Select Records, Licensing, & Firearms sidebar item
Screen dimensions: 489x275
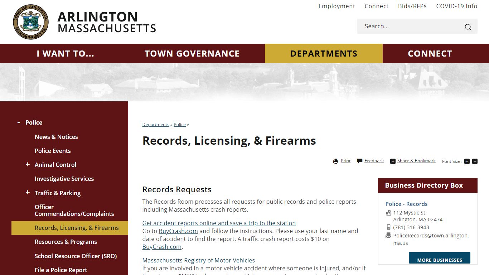point(70,228)
